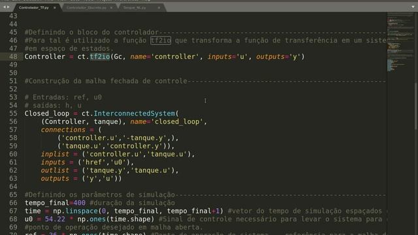Click the boxed 'tf2io' word in comment
This screenshot has height=235, width=418.
pyautogui.click(x=161, y=40)
